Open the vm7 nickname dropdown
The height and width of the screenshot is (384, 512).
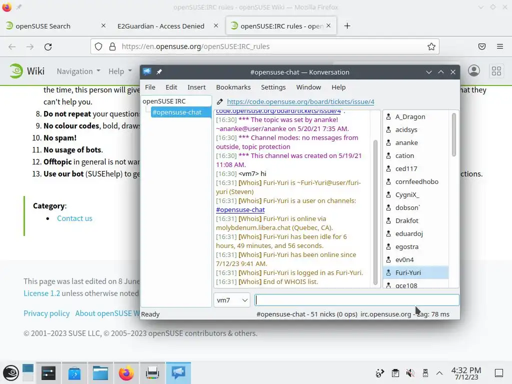tap(232, 300)
